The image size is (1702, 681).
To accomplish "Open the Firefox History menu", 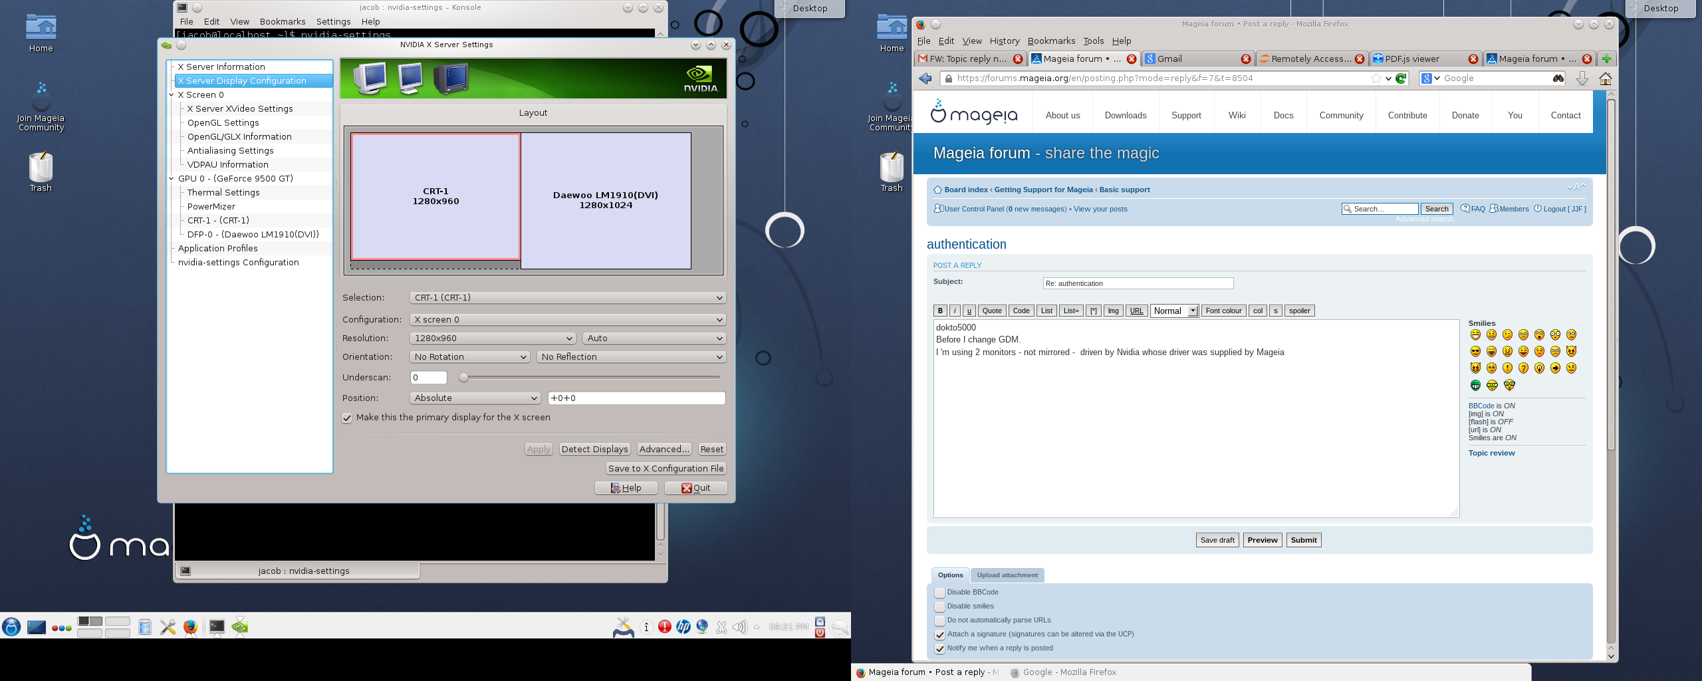I will pos(1004,41).
